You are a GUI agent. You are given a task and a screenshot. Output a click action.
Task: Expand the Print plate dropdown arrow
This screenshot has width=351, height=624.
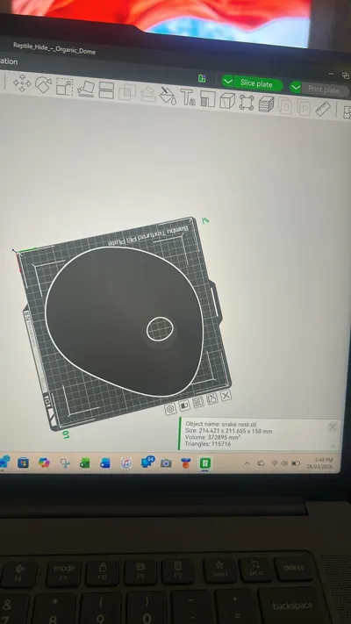click(x=296, y=87)
